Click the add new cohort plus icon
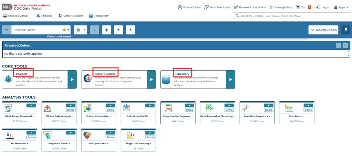This screenshot has height=156, width=352. pos(95,30)
